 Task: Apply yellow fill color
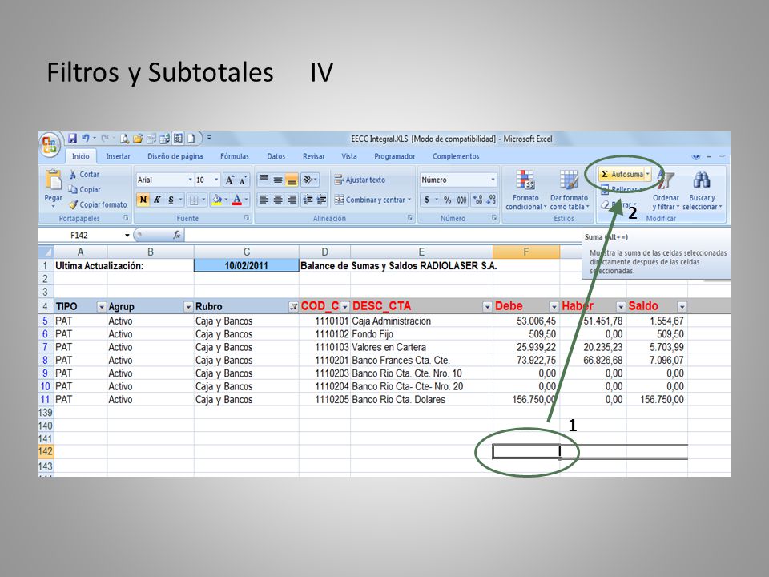click(x=217, y=200)
